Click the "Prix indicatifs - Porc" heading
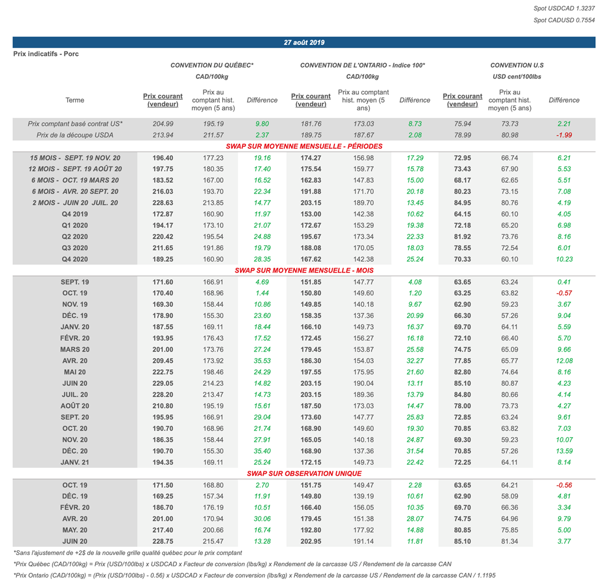Screen dimensions: 604x584 tap(46, 54)
